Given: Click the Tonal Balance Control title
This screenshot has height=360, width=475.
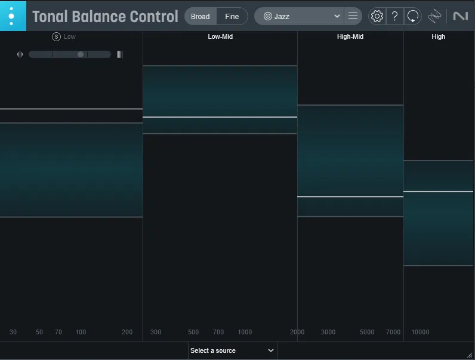Looking at the screenshot, I should pyautogui.click(x=105, y=16).
